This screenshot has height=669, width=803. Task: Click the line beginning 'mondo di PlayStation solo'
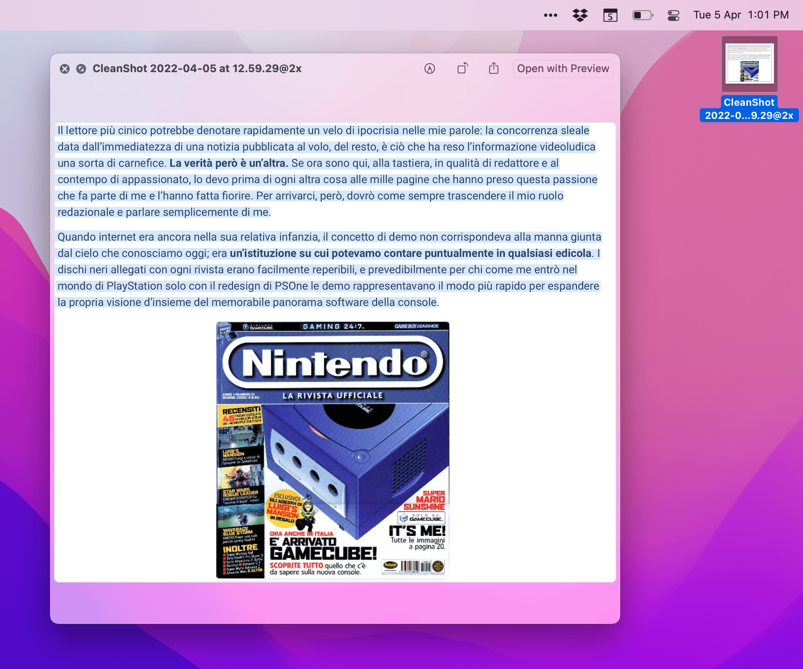tap(328, 286)
